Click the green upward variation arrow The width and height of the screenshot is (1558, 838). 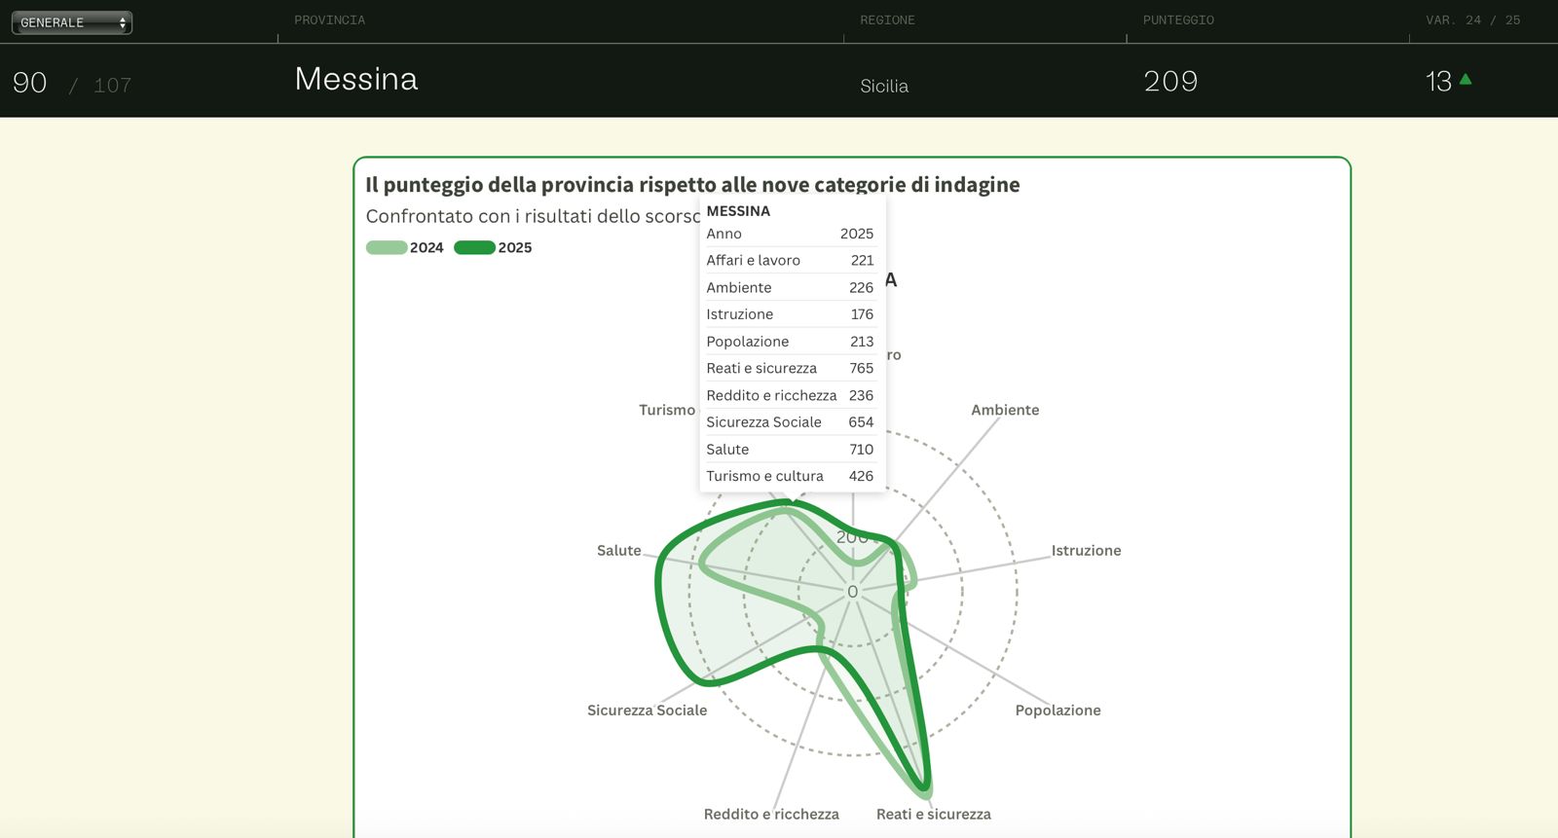1465,80
